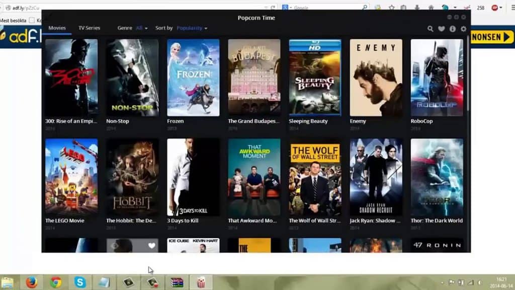Click the 'Non-Stop' title text
The height and width of the screenshot is (290, 515).
pos(118,121)
